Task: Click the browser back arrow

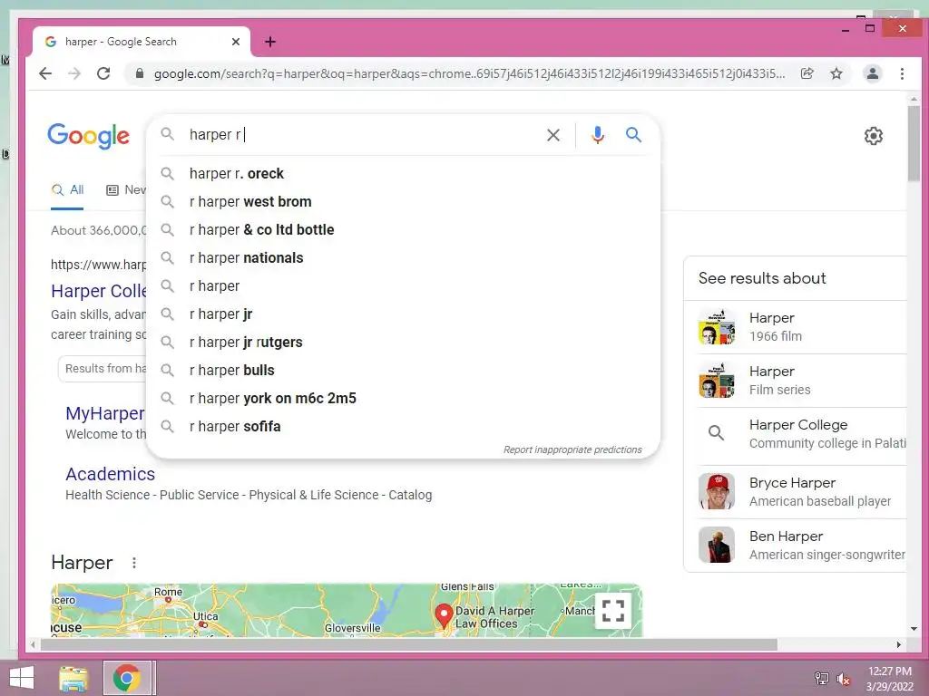Action: (45, 73)
